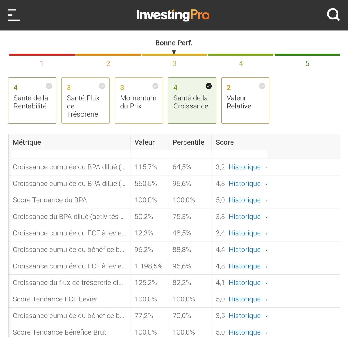Click the 48,5% percentile cell

[182, 233]
